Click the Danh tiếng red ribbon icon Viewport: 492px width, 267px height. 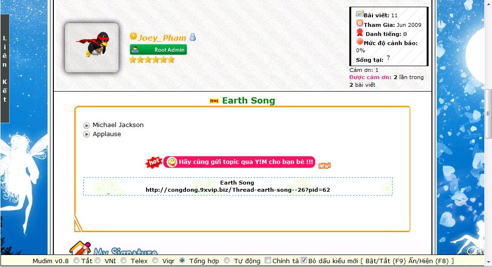pyautogui.click(x=360, y=33)
